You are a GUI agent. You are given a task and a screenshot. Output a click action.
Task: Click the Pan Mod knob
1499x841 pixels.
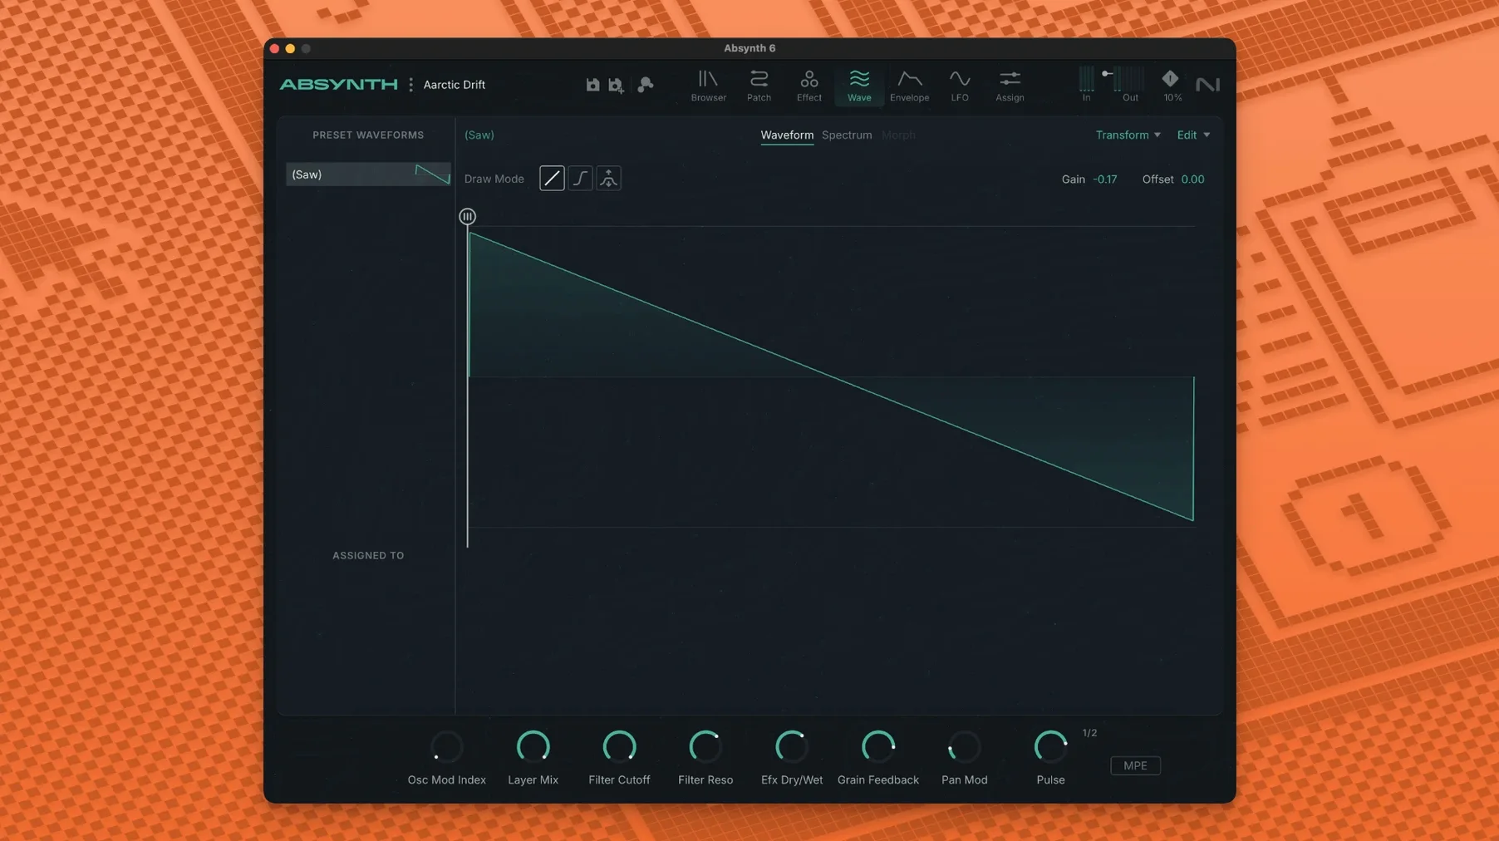(x=964, y=747)
